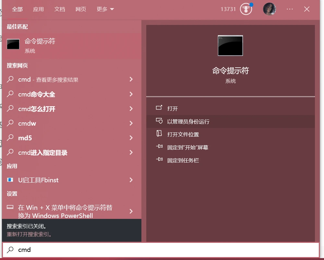Click the 13731 rewards points number
Image resolution: width=324 pixels, height=260 pixels.
coord(228,9)
